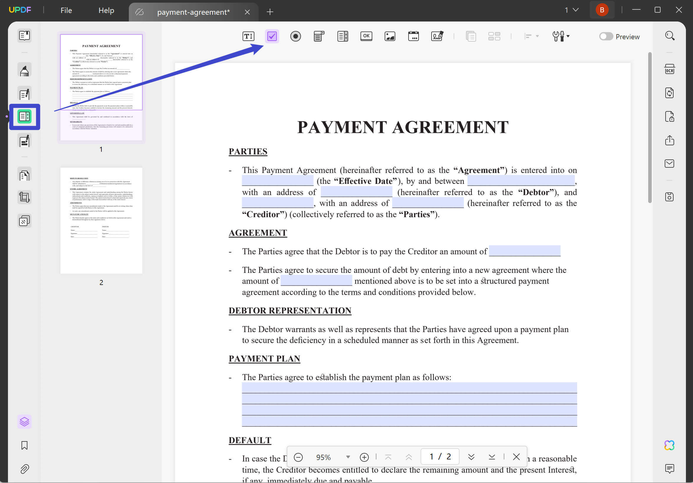693x483 pixels.
Task: Open the OCR tool in right sidebar
Action: click(x=669, y=69)
